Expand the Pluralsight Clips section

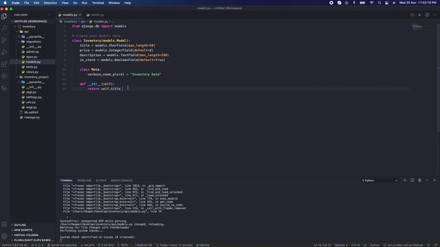click(32, 240)
